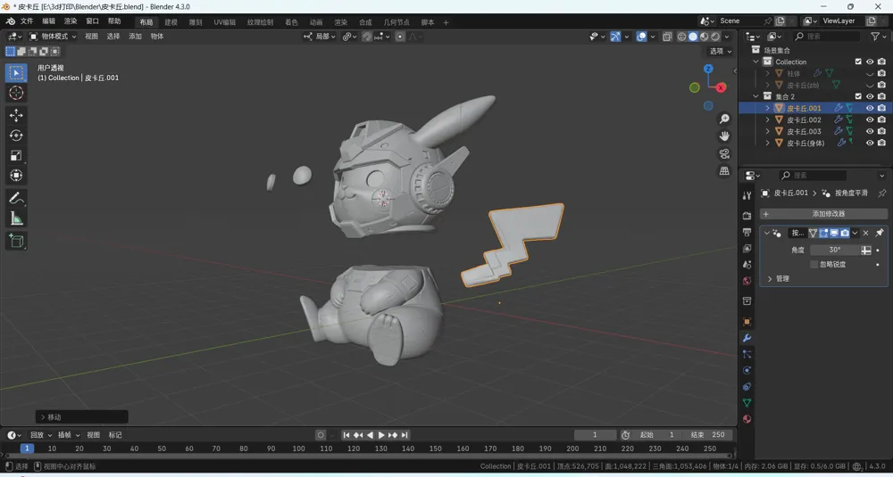Image resolution: width=893 pixels, height=477 pixels.
Task: Switch orthographic/perspective grid icon in viewport
Action: coord(724,170)
